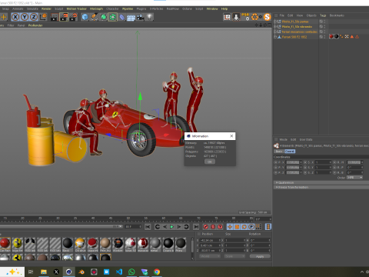This screenshot has width=369, height=277.
Task: Click the orange S plugin icon
Action: point(268,17)
